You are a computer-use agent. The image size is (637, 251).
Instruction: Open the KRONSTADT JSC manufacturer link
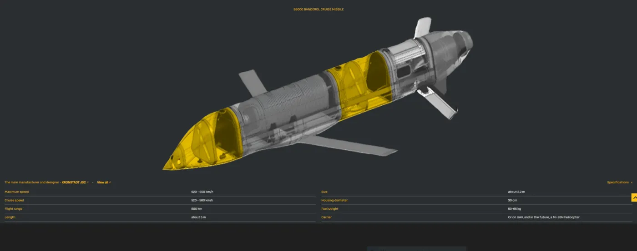tap(73, 182)
